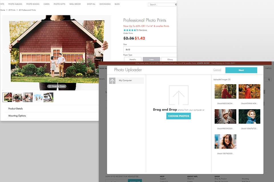Click the search magnifier icon in top bar

[x=176, y=5]
